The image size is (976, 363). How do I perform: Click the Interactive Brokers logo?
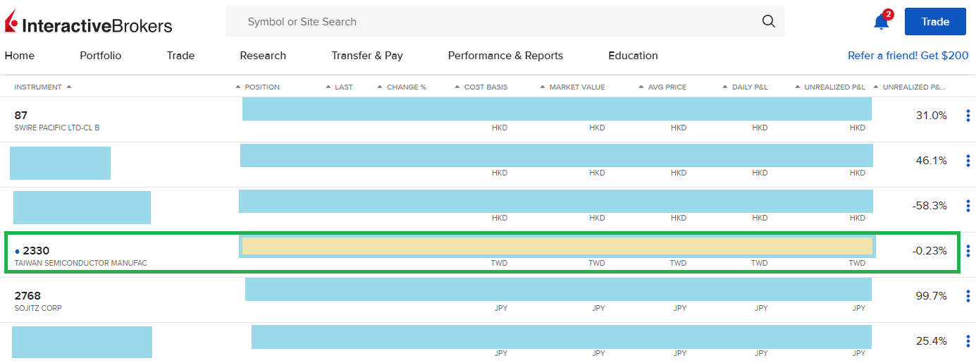[x=89, y=23]
